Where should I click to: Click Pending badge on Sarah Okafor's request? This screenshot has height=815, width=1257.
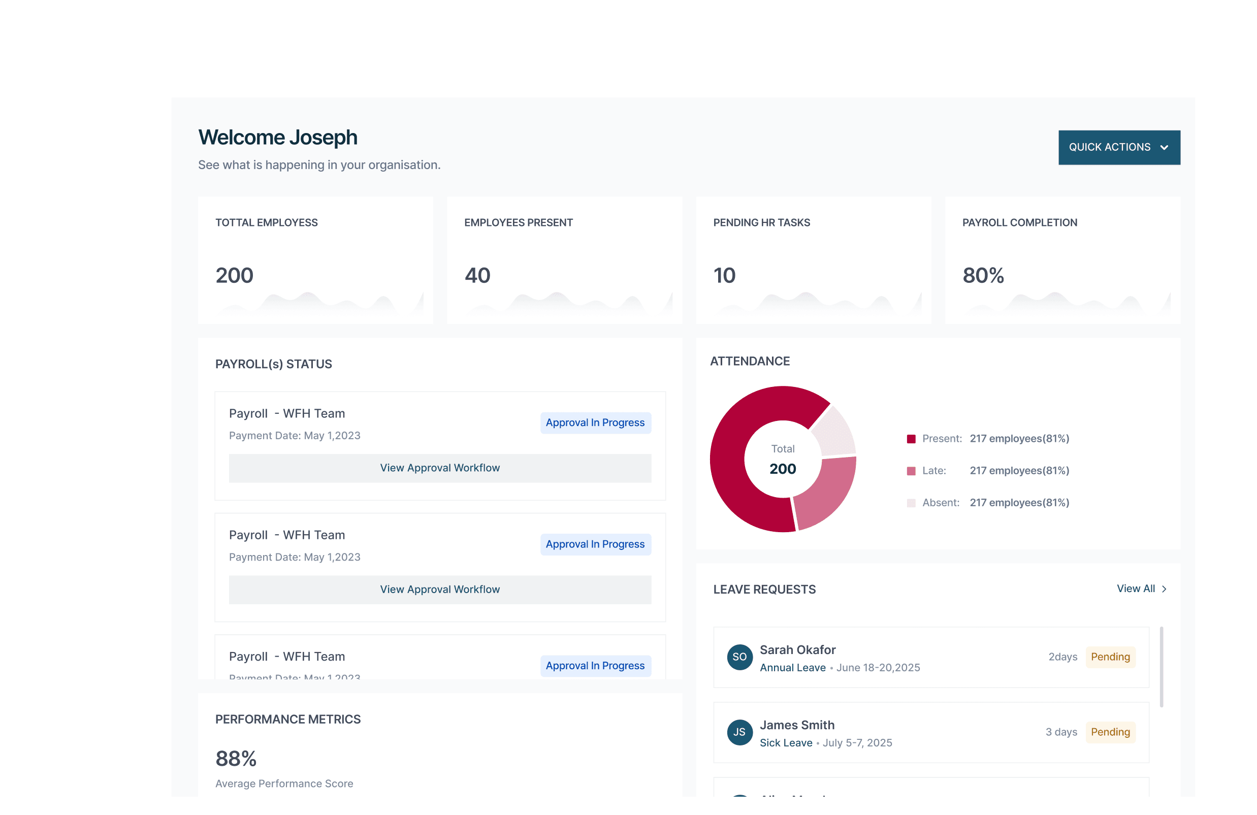point(1110,657)
